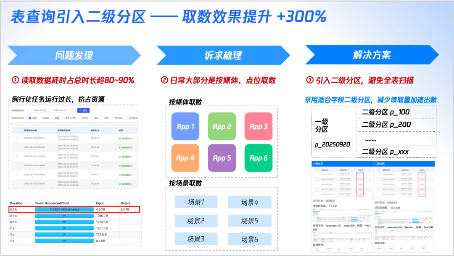
Task: Click the info icon beside the first 执行成功 status
Action: coord(132,138)
